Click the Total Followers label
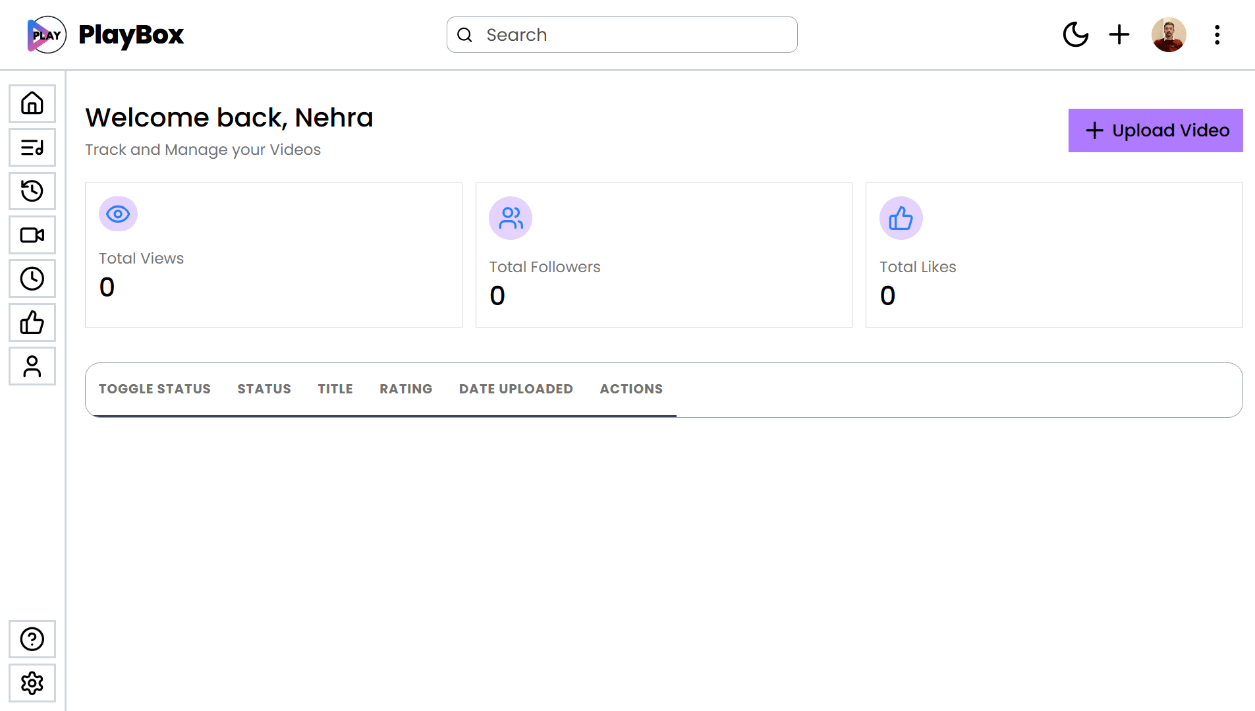 pyautogui.click(x=545, y=267)
